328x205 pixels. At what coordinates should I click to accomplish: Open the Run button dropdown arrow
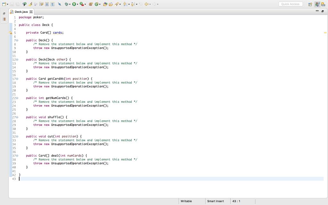click(x=78, y=4)
